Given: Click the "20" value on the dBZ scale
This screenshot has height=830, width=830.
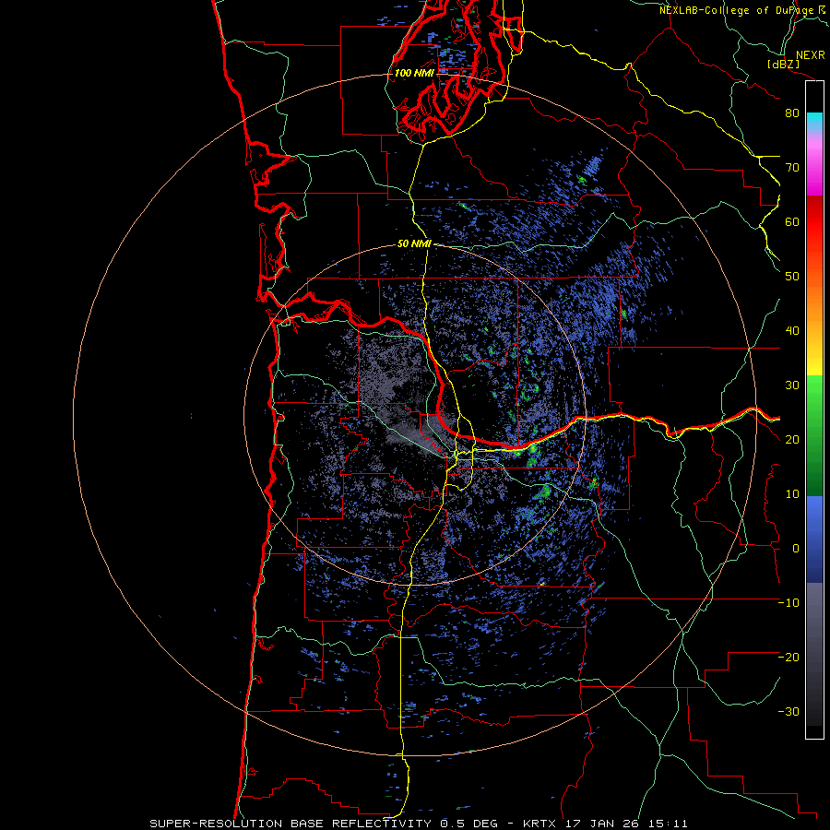Looking at the screenshot, I should (792, 439).
